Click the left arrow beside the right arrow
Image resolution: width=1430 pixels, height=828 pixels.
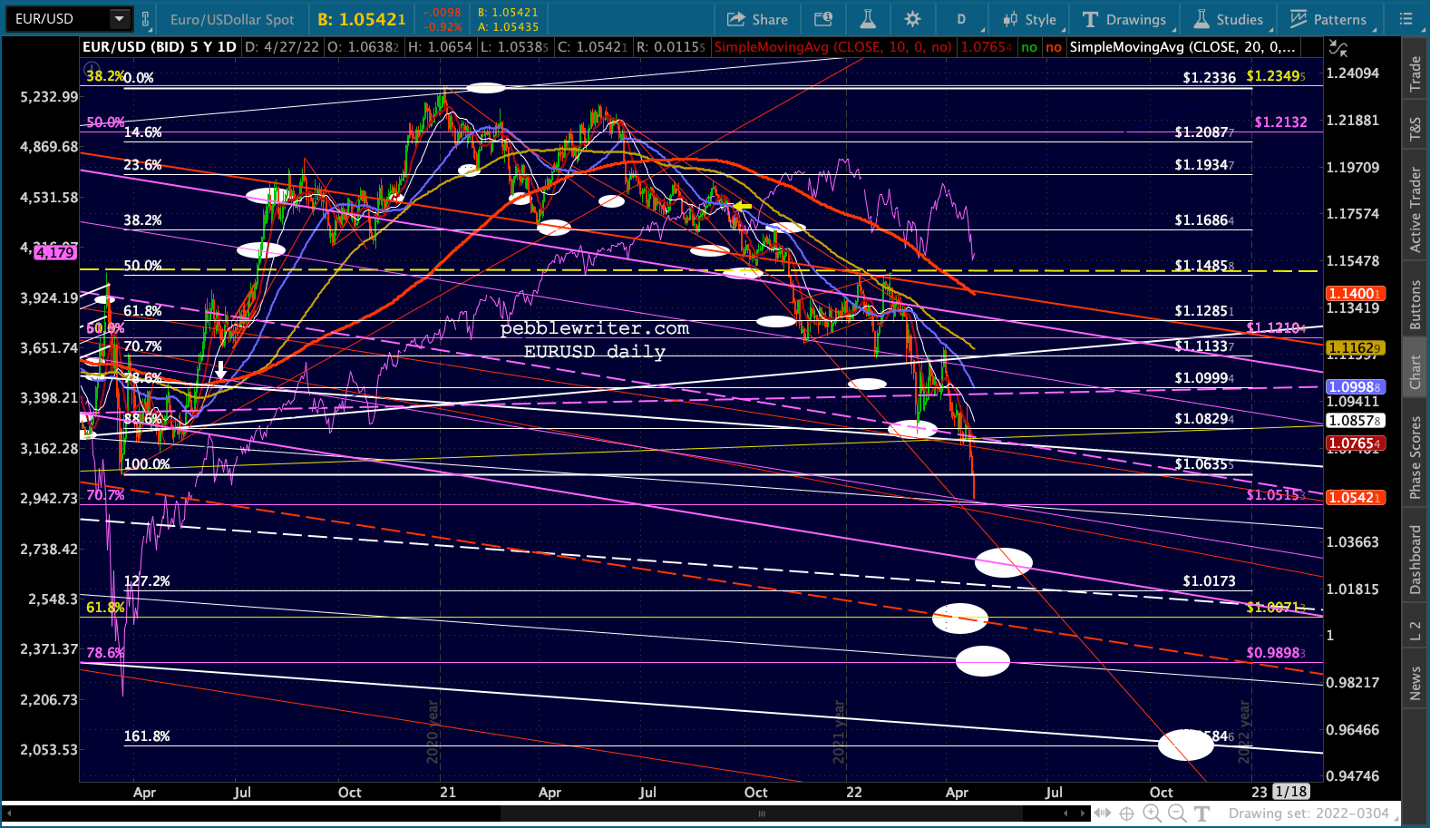click(1066, 813)
